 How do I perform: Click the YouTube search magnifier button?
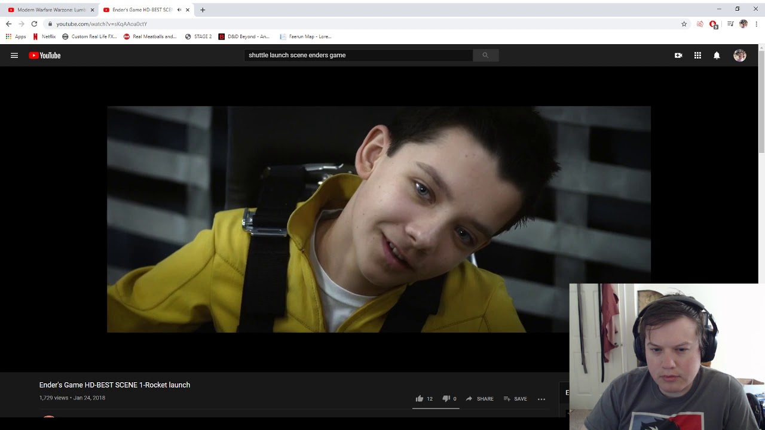click(x=485, y=55)
